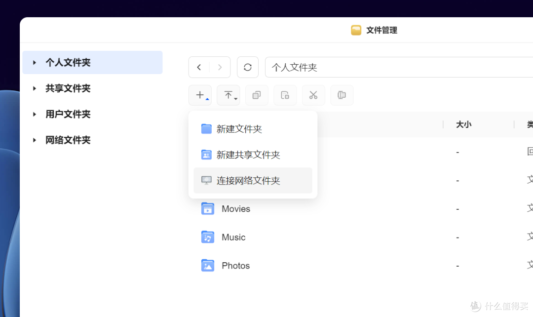
Task: Open the upload dropdown button
Action: (x=228, y=95)
